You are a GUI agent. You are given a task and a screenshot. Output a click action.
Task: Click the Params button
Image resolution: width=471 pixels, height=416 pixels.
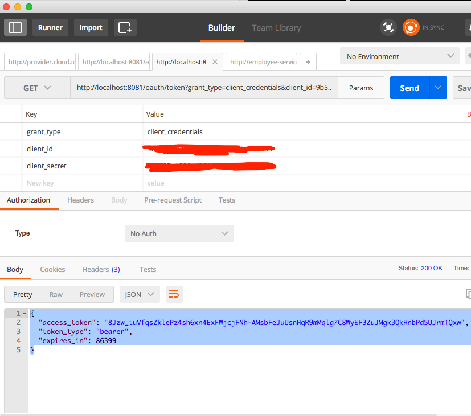[x=361, y=88]
